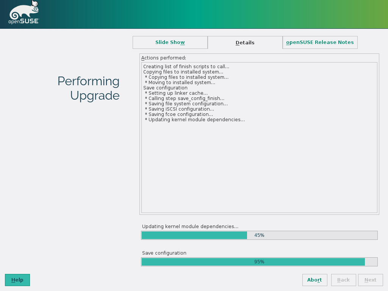Click the 45% kernel module progress bar
Screen dimensions: 388x291
point(259,235)
